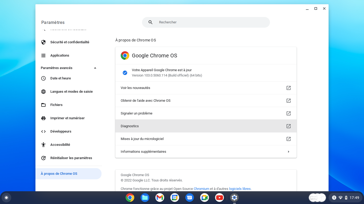
Task: Open Voir les nouveautés row
Action: click(206, 88)
